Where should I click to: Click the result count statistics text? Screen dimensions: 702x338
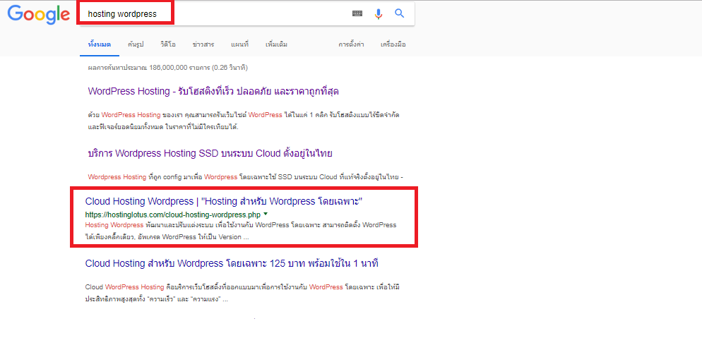pyautogui.click(x=168, y=68)
